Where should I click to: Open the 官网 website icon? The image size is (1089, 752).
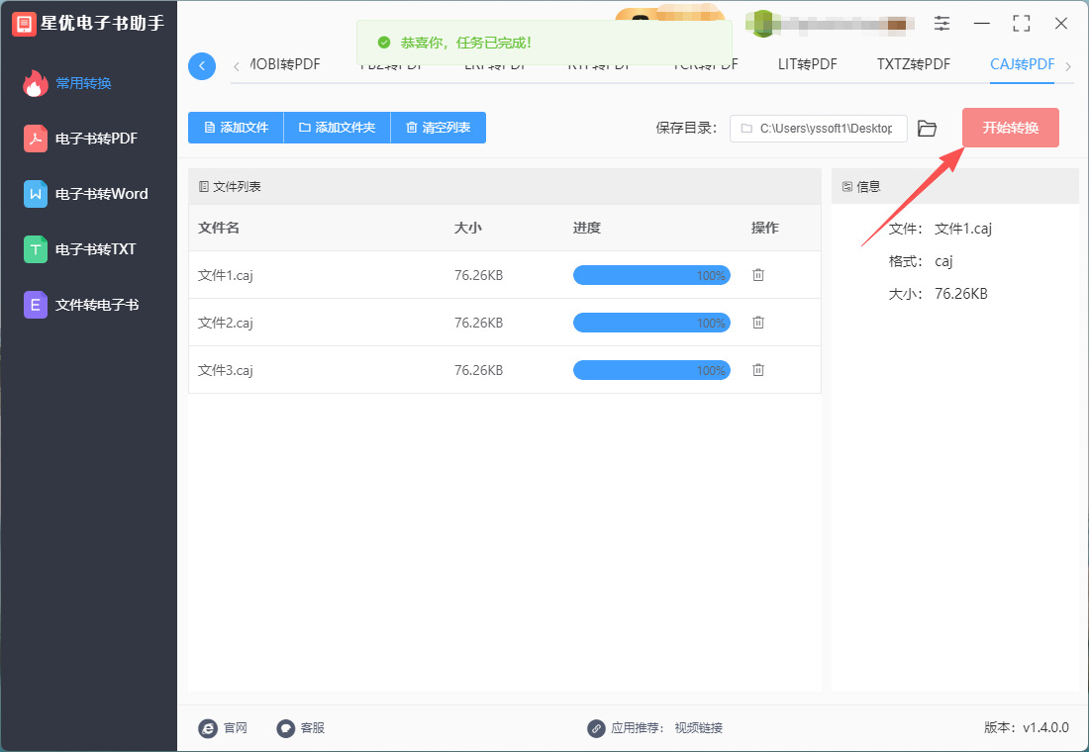point(208,728)
